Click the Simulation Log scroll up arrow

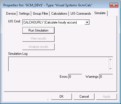[x=110, y=59]
